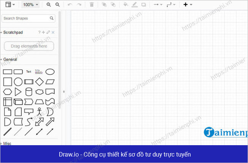248x163 pixels.
Task: Close the Scratchpad with the X icon
Action: tap(53, 32)
